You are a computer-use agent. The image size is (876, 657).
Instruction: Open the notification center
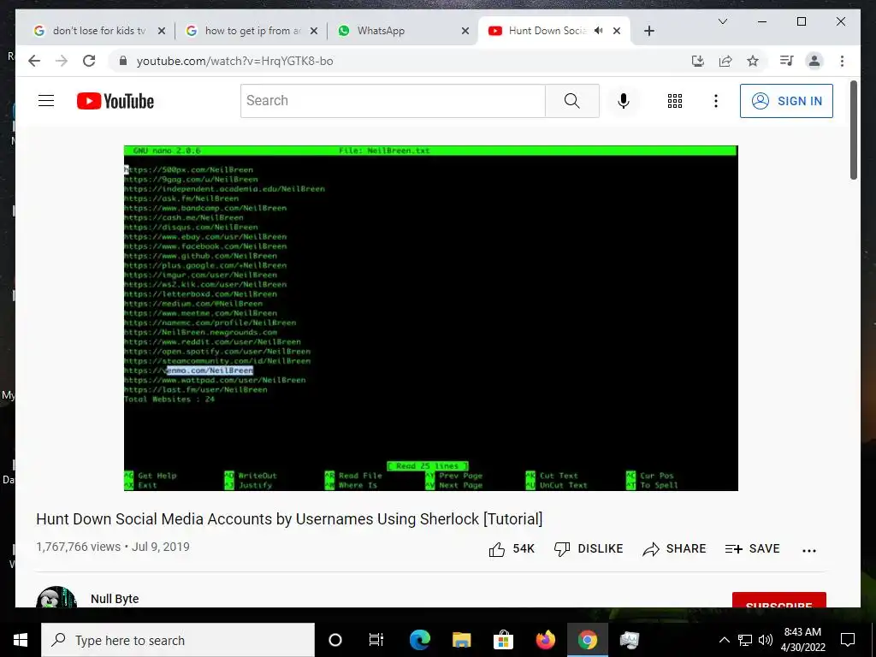(x=848, y=640)
